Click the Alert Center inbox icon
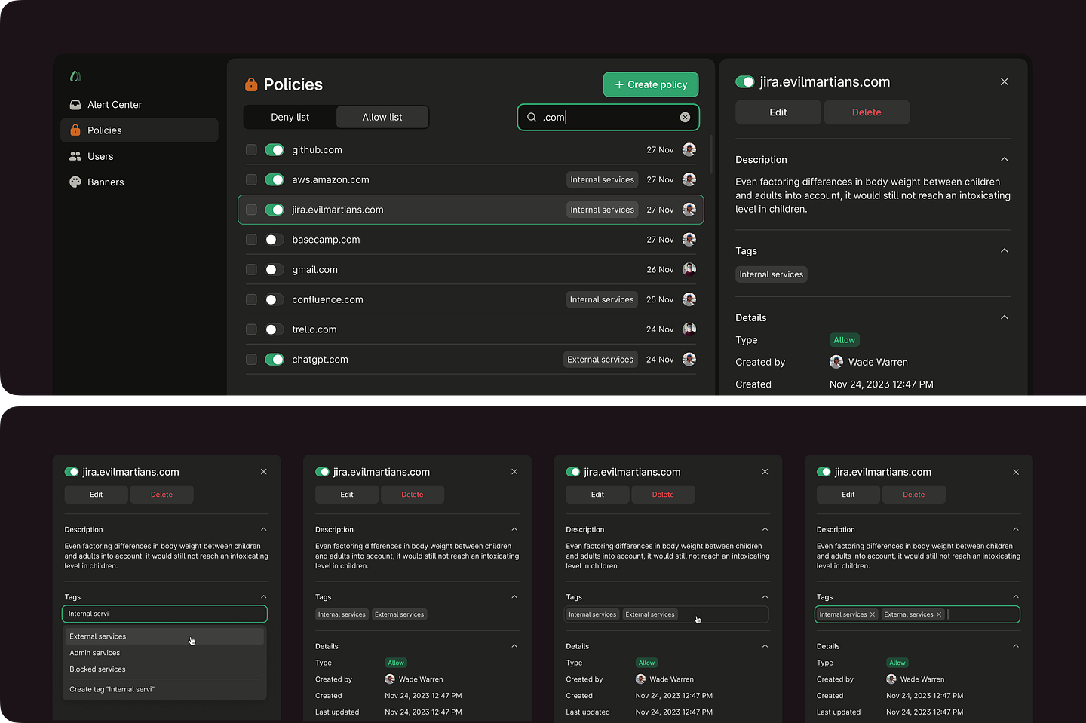The image size is (1086, 723). [75, 105]
